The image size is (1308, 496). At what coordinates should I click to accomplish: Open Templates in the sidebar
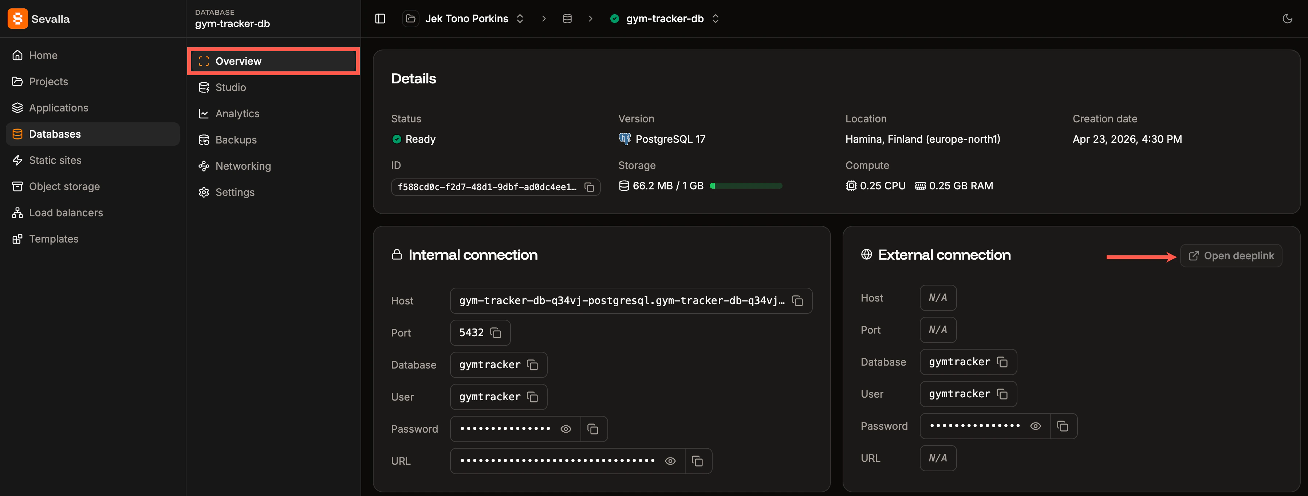point(92,239)
